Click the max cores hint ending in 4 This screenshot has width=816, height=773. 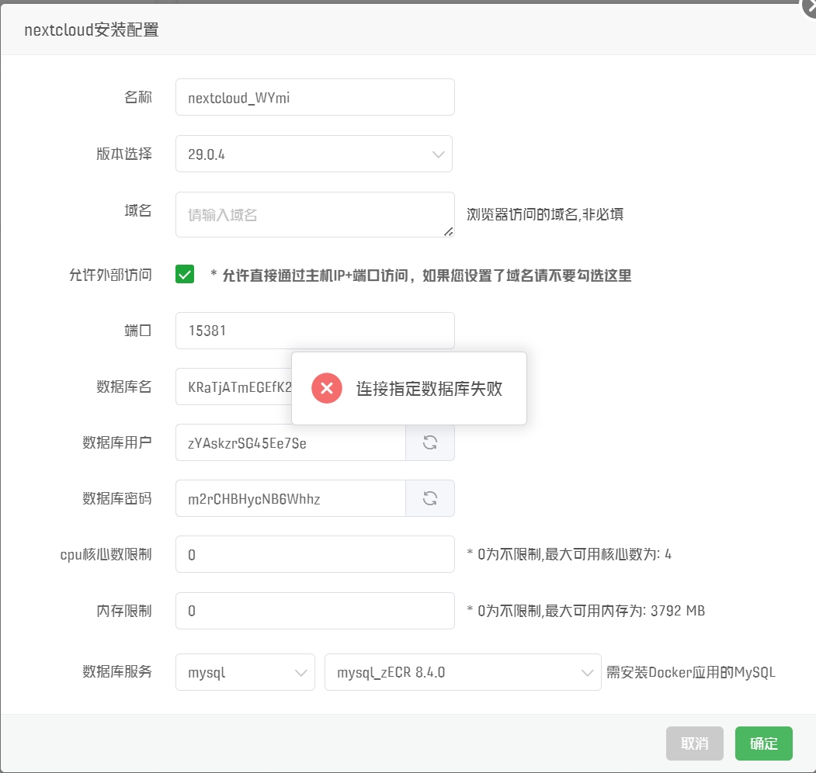tap(569, 554)
